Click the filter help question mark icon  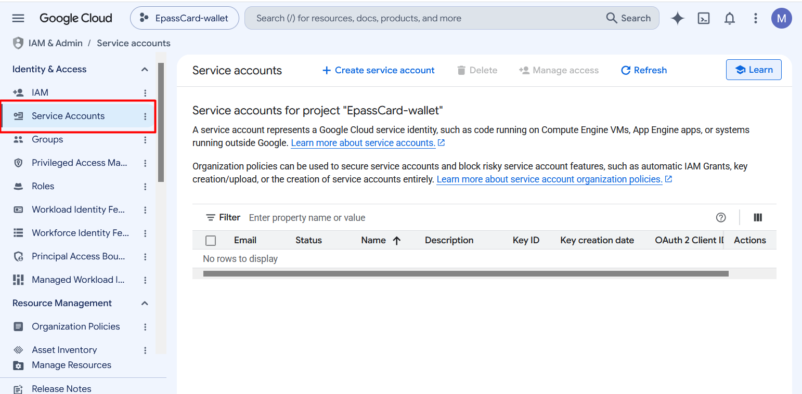(721, 218)
